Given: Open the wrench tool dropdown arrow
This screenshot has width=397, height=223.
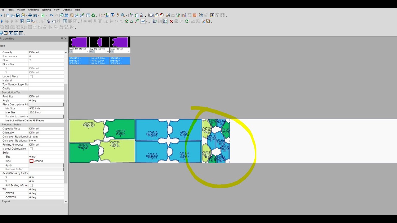Looking at the screenshot, I should (146, 21).
